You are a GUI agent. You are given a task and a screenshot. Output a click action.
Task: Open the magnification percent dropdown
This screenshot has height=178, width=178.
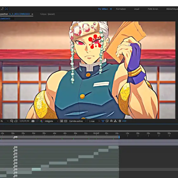tap(4, 121)
